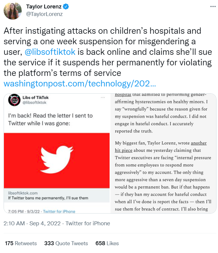Open the @libsoftiktok mention link
Viewport: 218px width, 253px height.
point(50,52)
